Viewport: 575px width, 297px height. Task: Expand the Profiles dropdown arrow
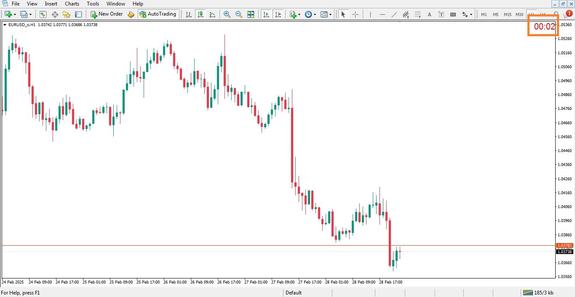click(x=30, y=14)
